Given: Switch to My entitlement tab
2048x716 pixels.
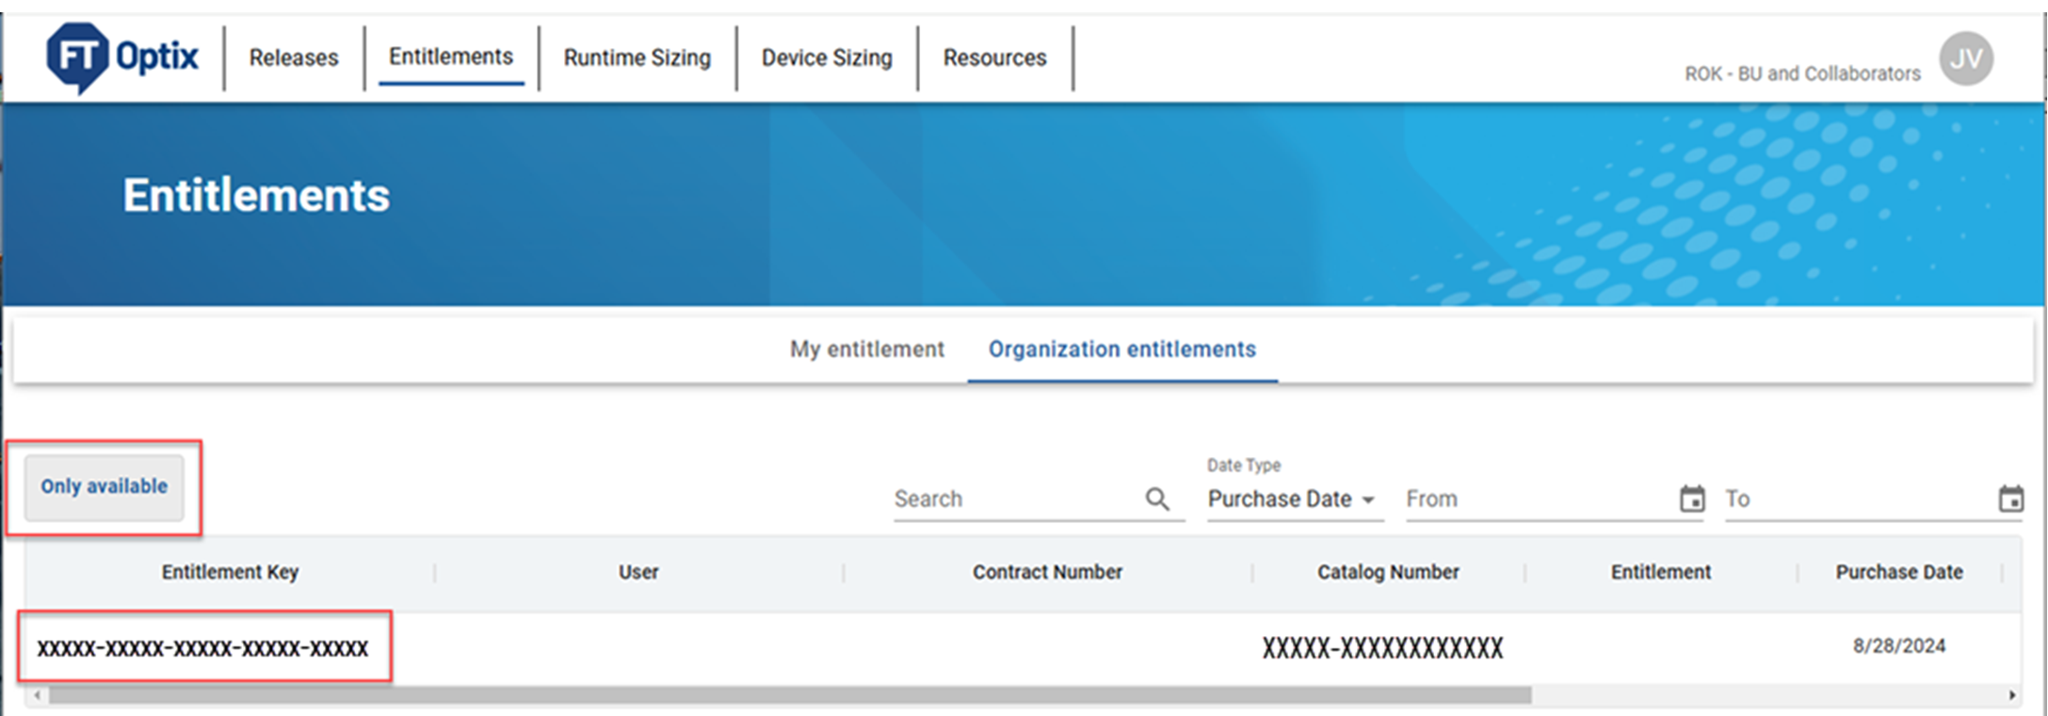Looking at the screenshot, I should (866, 349).
